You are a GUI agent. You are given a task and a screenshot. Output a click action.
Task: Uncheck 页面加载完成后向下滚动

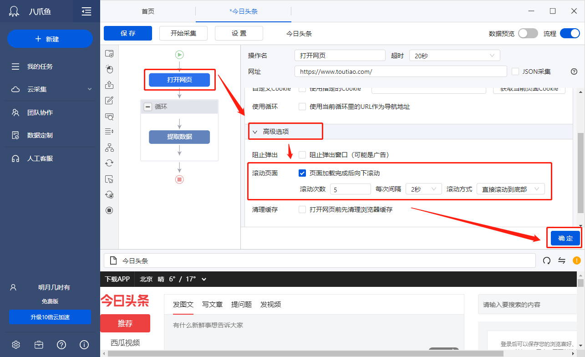(302, 173)
